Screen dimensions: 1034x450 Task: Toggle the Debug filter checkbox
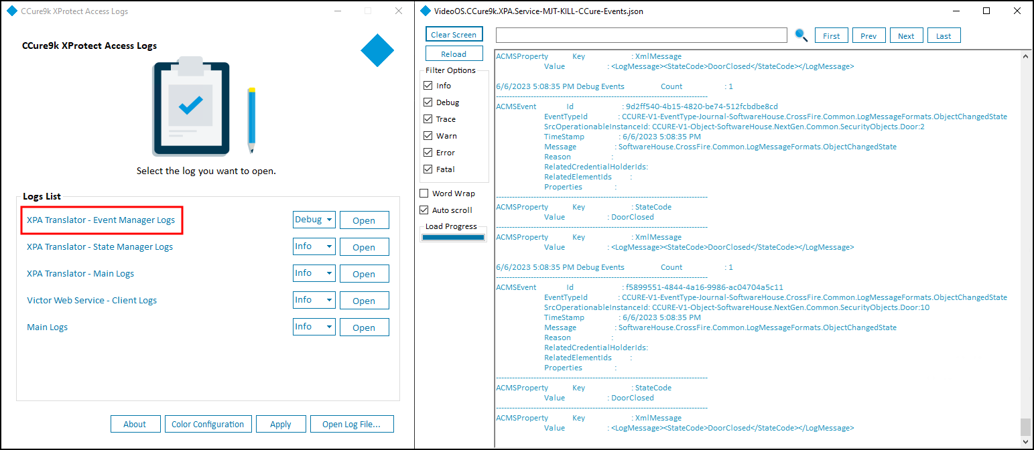428,102
